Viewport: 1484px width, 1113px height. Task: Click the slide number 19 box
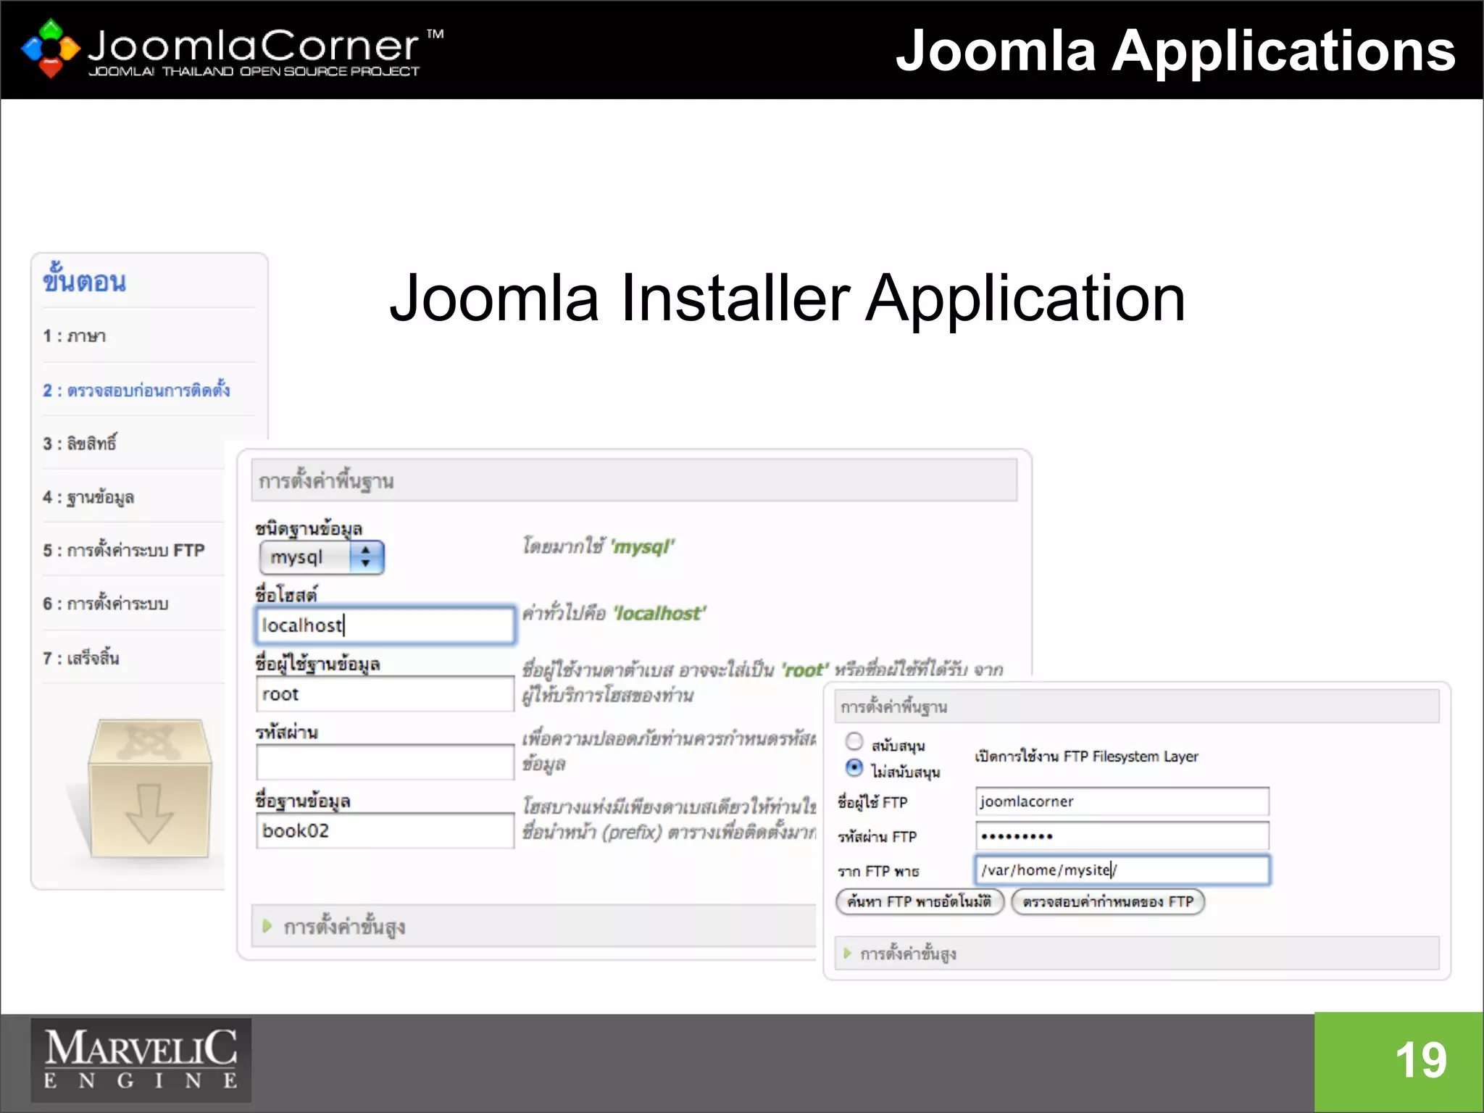(1399, 1062)
